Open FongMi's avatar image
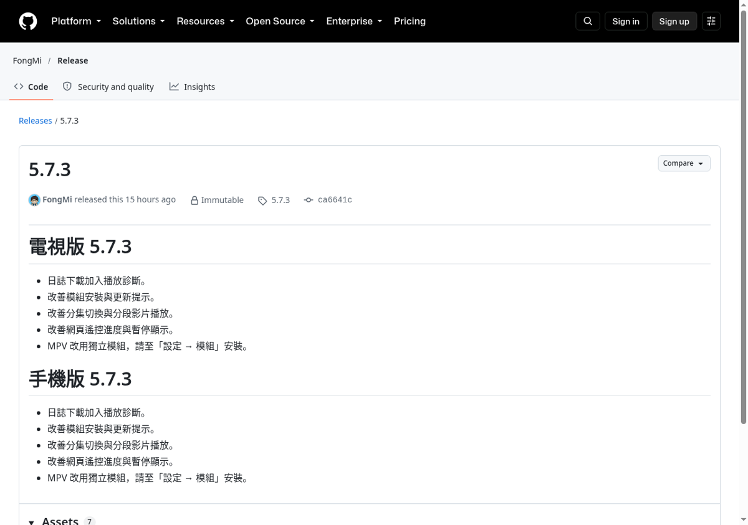 tap(34, 200)
